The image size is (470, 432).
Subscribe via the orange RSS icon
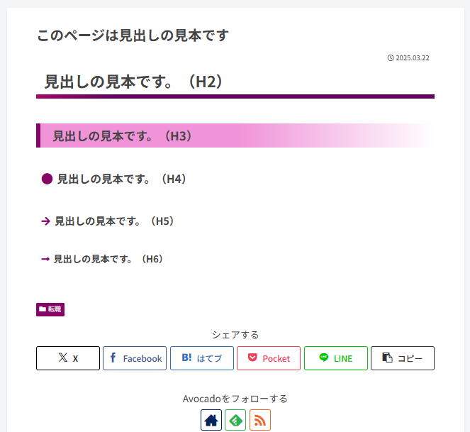260,420
